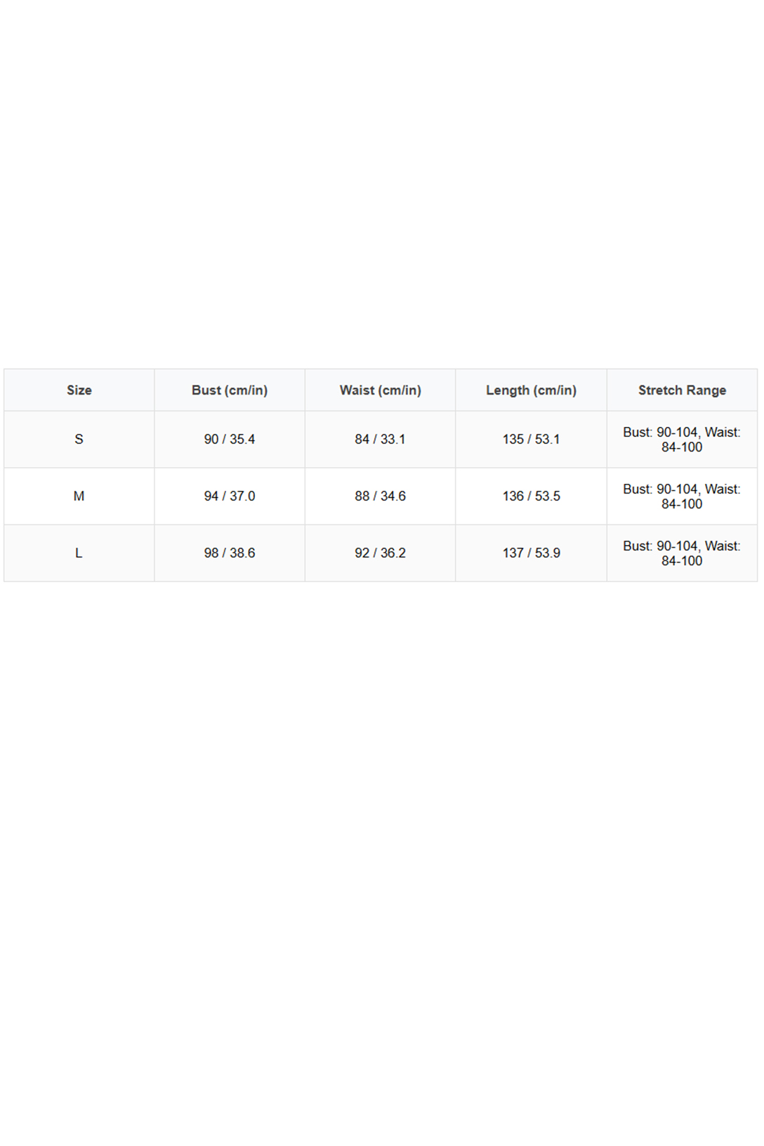Click the stretch range cell in row M

point(682,496)
